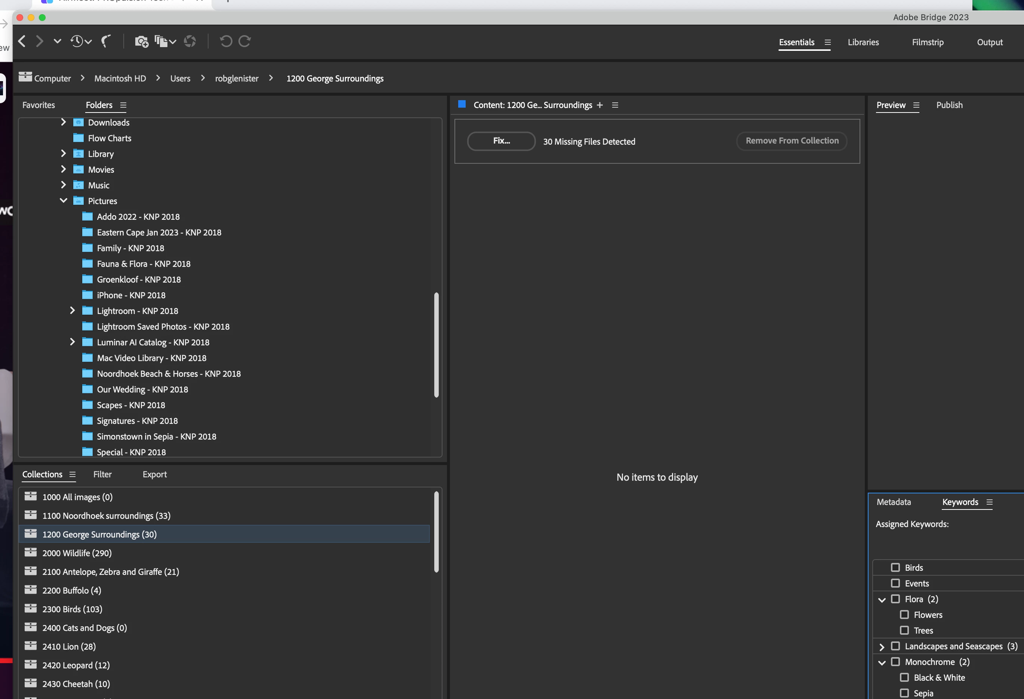Viewport: 1024px width, 699px height.
Task: Collapse the Pictures folder tree
Action: point(64,201)
